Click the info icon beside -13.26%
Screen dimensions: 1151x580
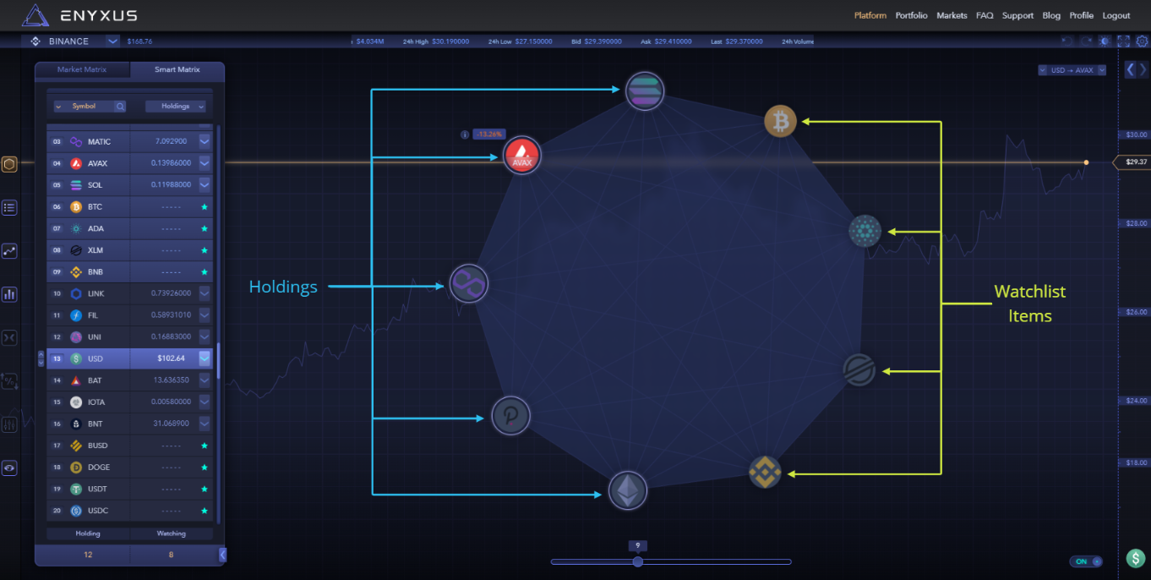465,134
